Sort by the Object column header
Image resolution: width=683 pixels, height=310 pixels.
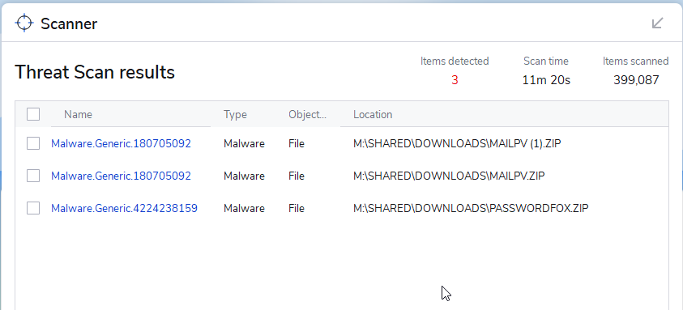coord(307,114)
